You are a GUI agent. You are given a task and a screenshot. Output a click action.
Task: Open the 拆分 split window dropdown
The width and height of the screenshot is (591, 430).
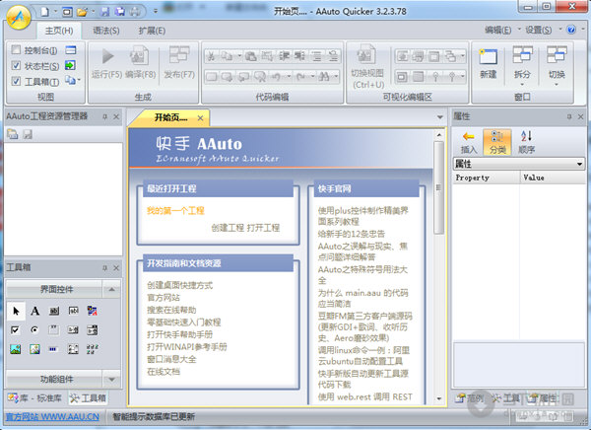coord(522,84)
